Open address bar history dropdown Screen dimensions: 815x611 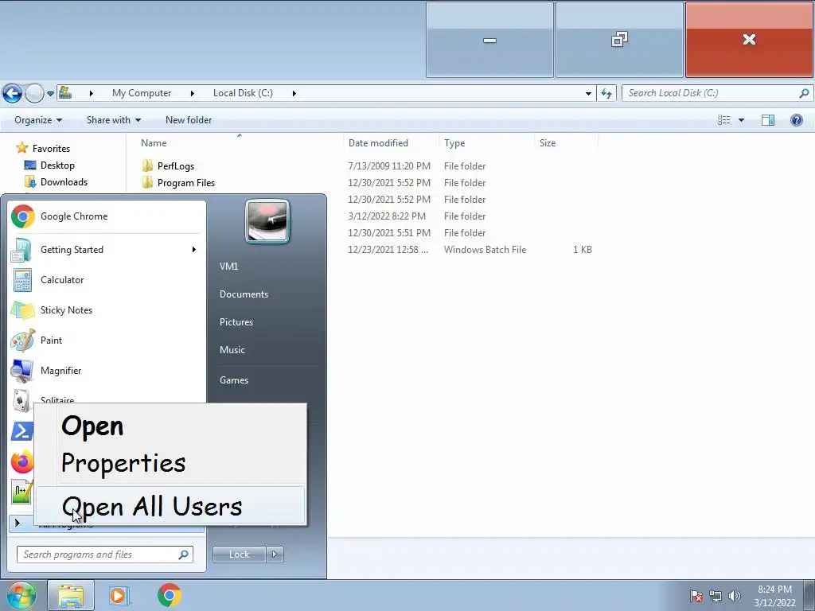coord(588,94)
